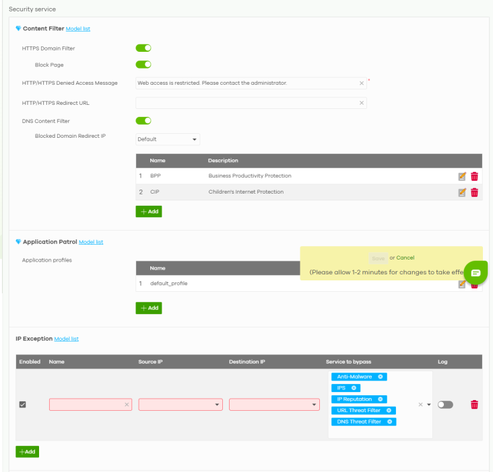Edit the BPP content filter profile

point(462,176)
